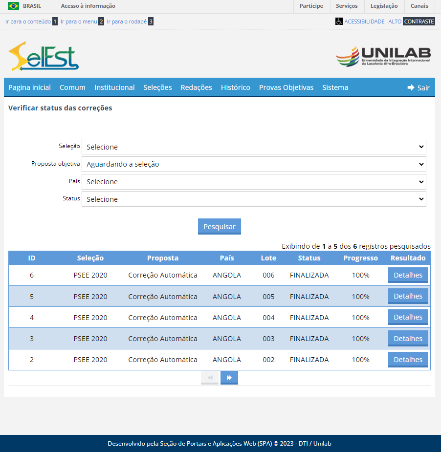Viewport: 441px width, 452px height.
Task: Click the 100% progress value for lote 002
Action: 360,359
